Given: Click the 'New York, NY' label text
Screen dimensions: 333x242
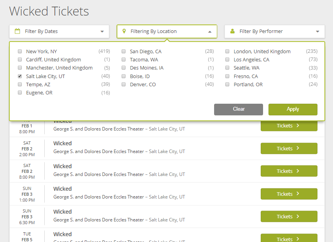Looking at the screenshot, I should [x=42, y=51].
